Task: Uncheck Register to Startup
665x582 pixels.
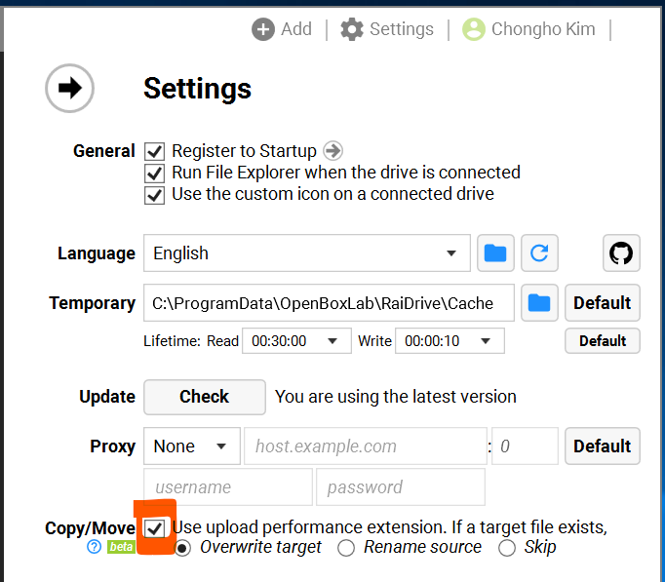Action: point(154,151)
